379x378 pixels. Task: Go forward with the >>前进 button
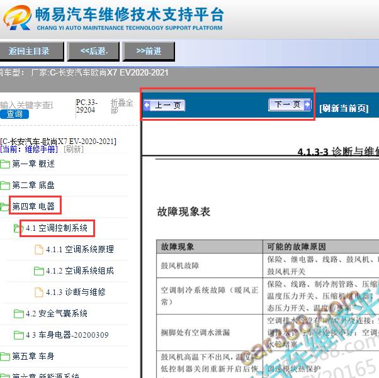tap(149, 51)
